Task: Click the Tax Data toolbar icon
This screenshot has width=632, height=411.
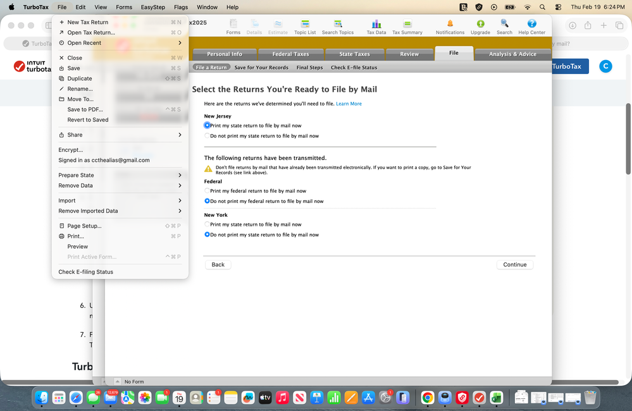Action: 376,24
